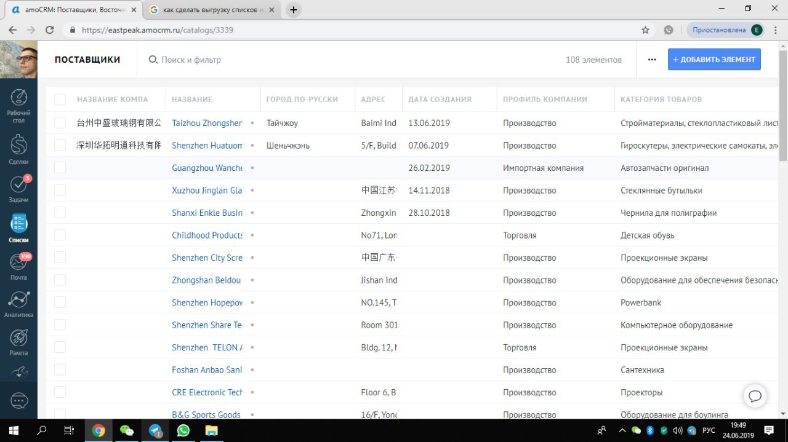The width and height of the screenshot is (788, 442).
Task: Open Windows notification center
Action: [769, 430]
